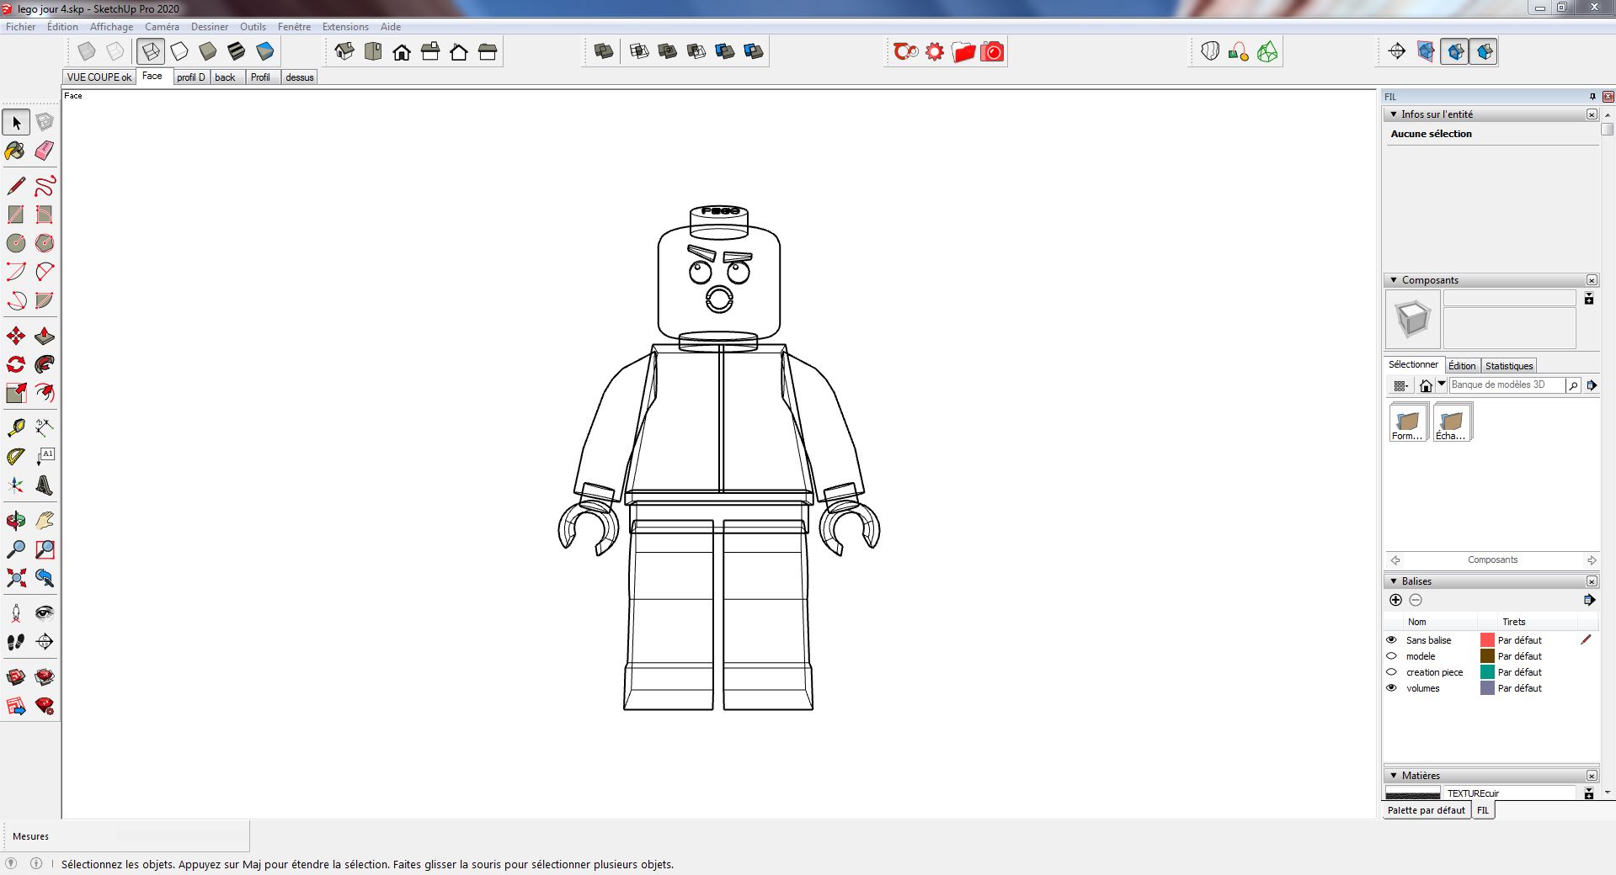This screenshot has width=1616, height=875.
Task: Collapse the Matières panel
Action: (x=1394, y=776)
